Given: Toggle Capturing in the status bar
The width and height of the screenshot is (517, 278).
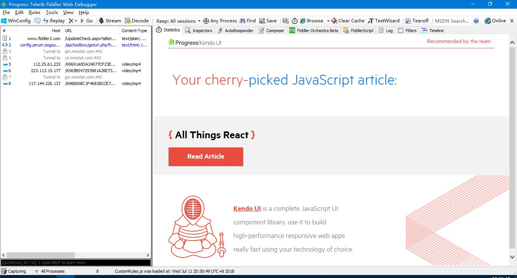Looking at the screenshot, I should 14,271.
